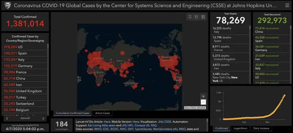Click the Esri, FAO, NOAA attribution
The width and height of the screenshot is (293, 133).
click(x=195, y=108)
